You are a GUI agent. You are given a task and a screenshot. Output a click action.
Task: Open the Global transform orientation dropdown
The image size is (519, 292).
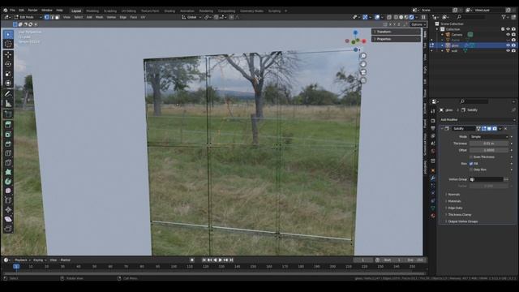pos(191,17)
